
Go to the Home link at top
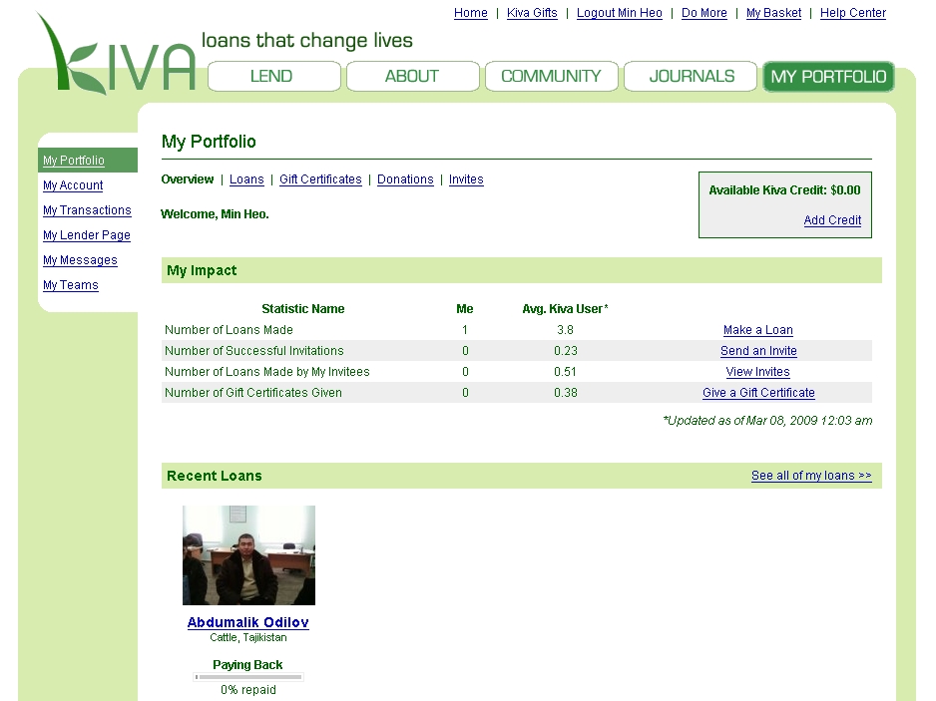(x=470, y=13)
